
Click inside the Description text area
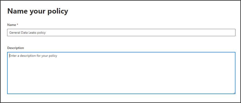coord(121,73)
